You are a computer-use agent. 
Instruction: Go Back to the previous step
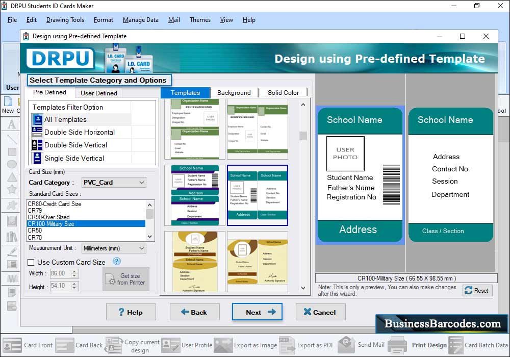[x=194, y=312]
